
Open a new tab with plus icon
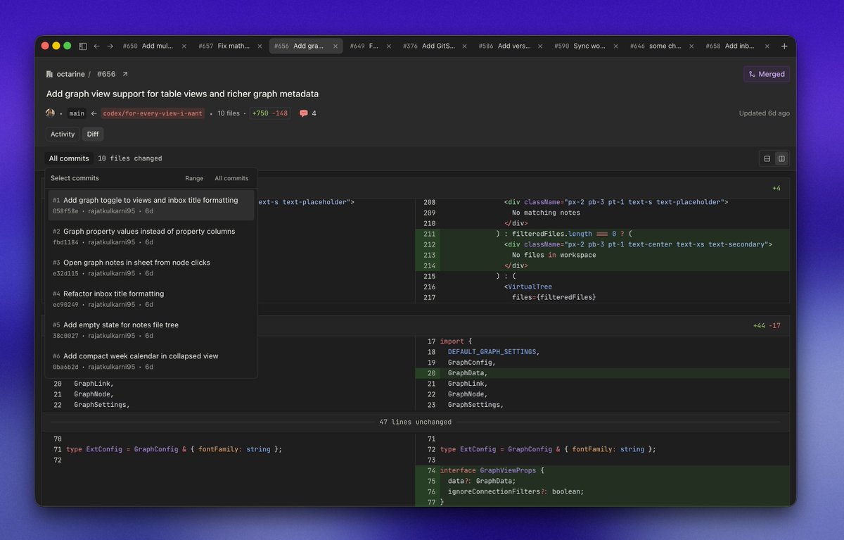coord(784,46)
